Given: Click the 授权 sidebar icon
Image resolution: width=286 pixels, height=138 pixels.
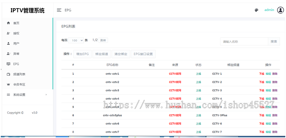Looking at the screenshot, I should (8, 33).
